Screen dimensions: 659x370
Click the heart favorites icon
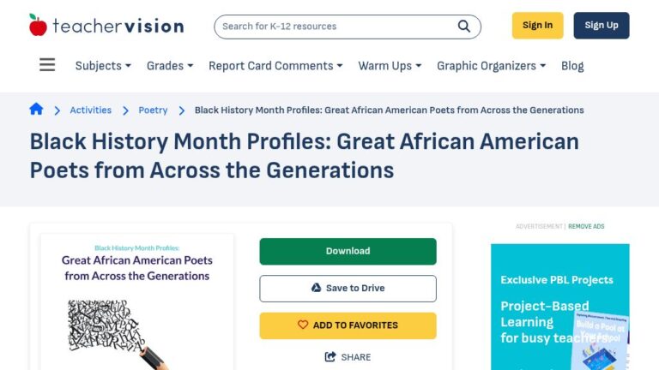point(303,325)
